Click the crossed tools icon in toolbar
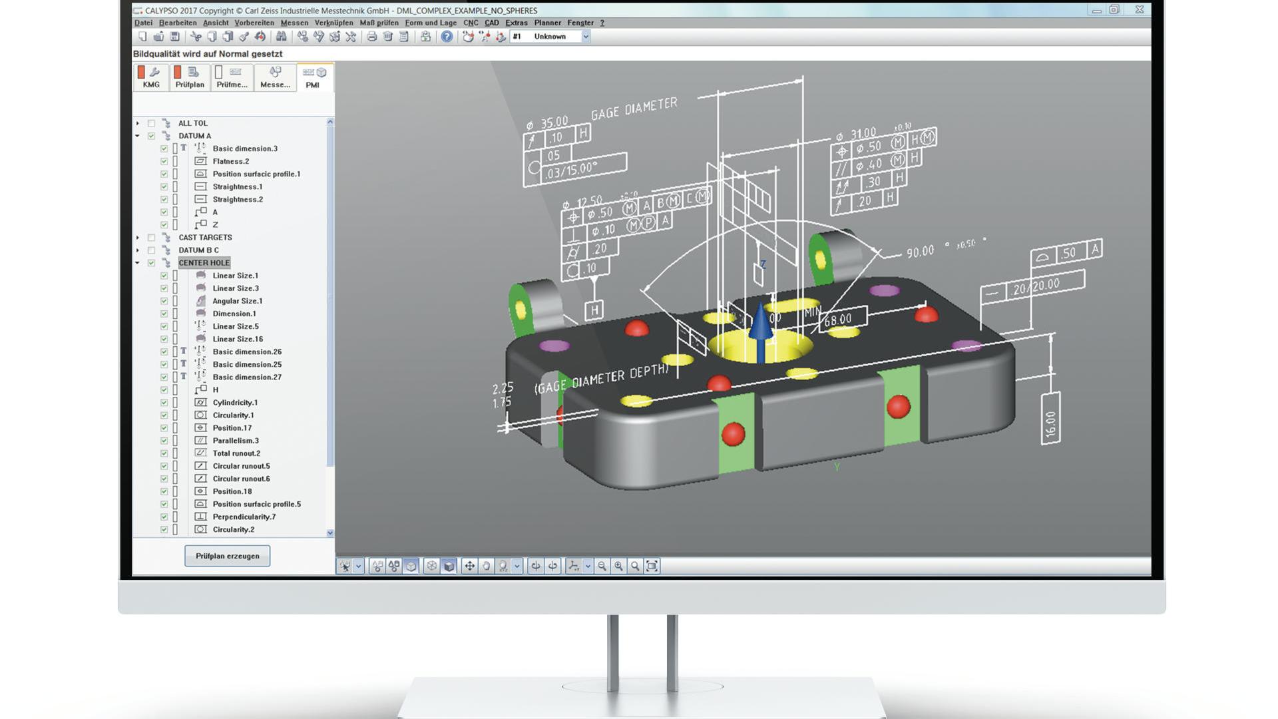The image size is (1278, 719). click(x=351, y=37)
